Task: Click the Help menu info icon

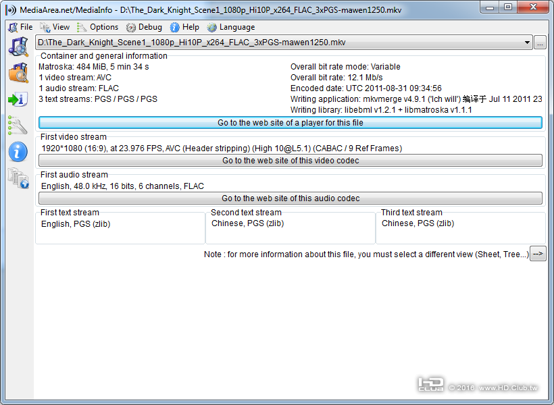Action: [x=174, y=27]
